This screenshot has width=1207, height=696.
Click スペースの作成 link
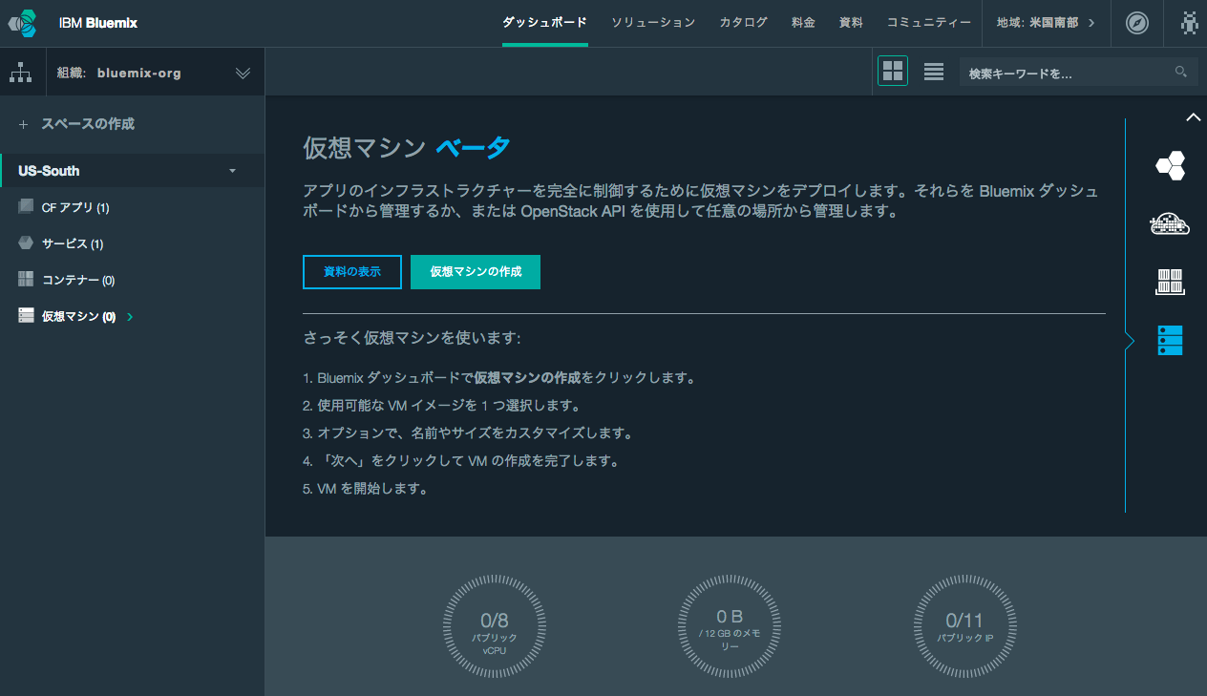coord(88,124)
